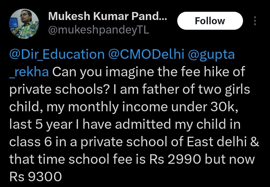This screenshot has height=187, width=270.
Task: Open the @gupta mention on first line
Action: tap(211, 55)
